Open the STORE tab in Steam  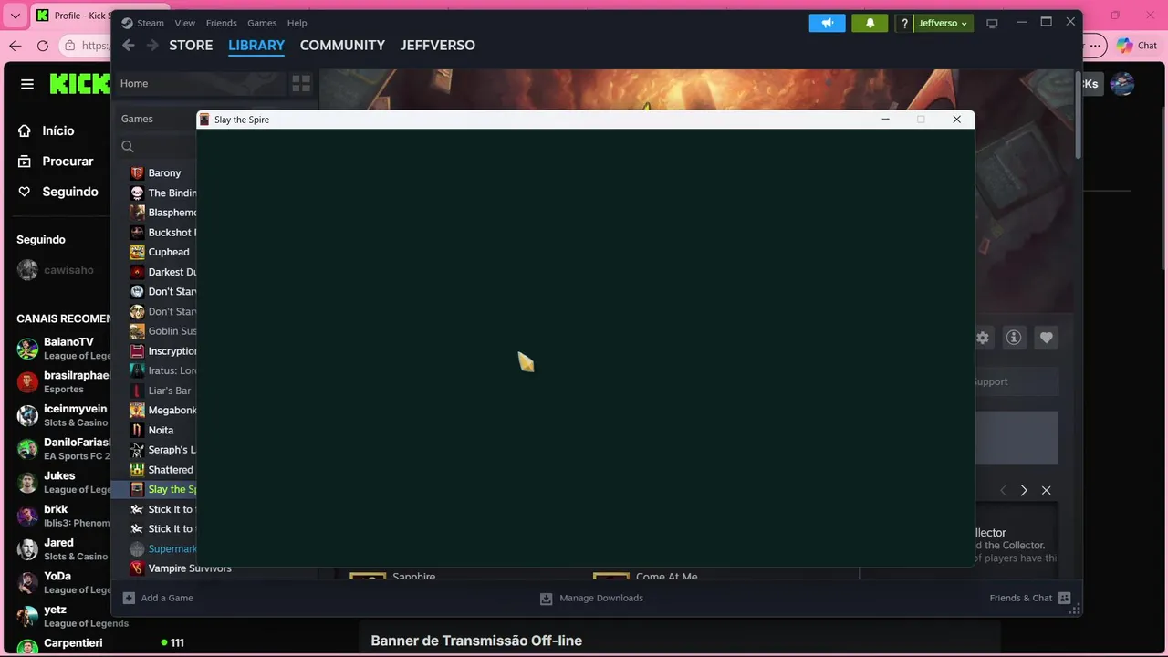coord(191,45)
